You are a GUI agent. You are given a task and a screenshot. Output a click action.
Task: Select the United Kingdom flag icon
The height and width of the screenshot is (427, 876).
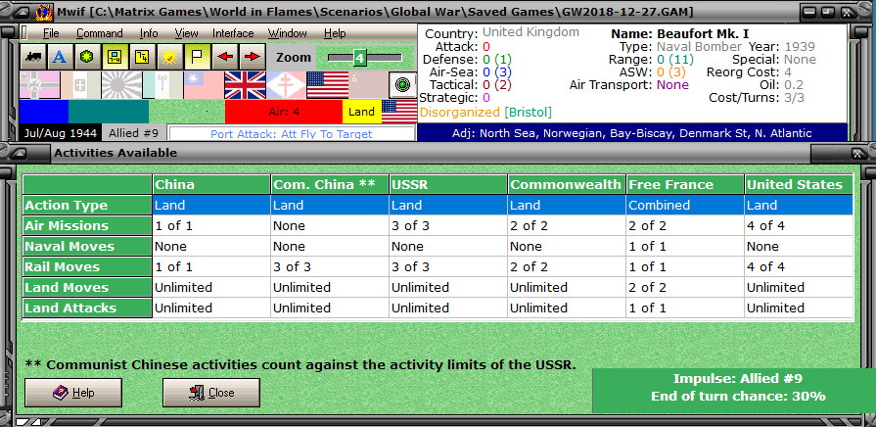(245, 85)
